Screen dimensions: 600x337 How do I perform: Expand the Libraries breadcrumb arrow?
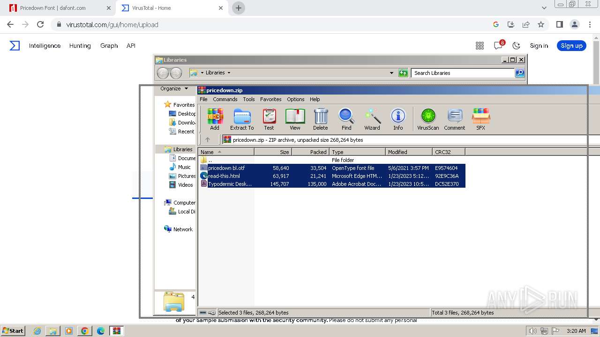point(229,73)
